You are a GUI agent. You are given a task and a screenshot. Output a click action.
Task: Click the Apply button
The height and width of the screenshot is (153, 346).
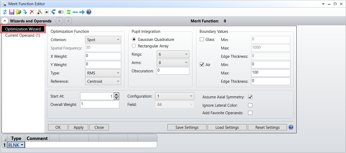pyautogui.click(x=79, y=127)
